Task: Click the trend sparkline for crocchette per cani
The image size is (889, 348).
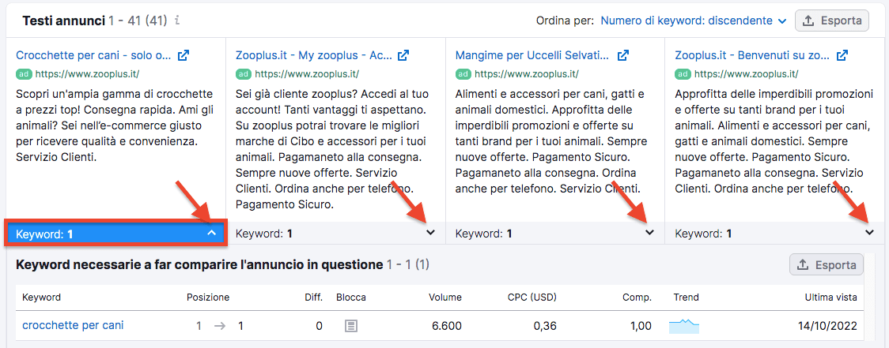Action: point(684,325)
